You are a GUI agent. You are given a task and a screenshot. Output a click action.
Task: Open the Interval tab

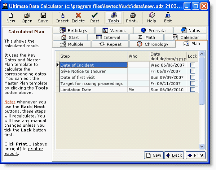coord(108,37)
